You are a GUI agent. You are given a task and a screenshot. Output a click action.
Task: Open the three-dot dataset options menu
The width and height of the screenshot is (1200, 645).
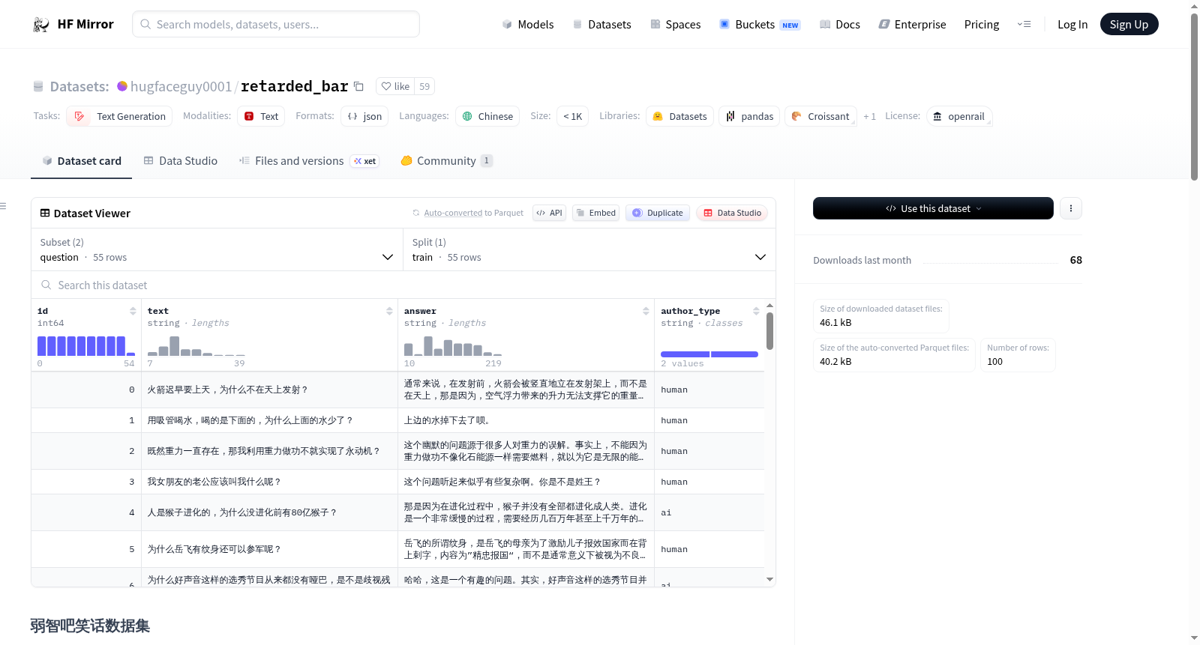[x=1071, y=208]
